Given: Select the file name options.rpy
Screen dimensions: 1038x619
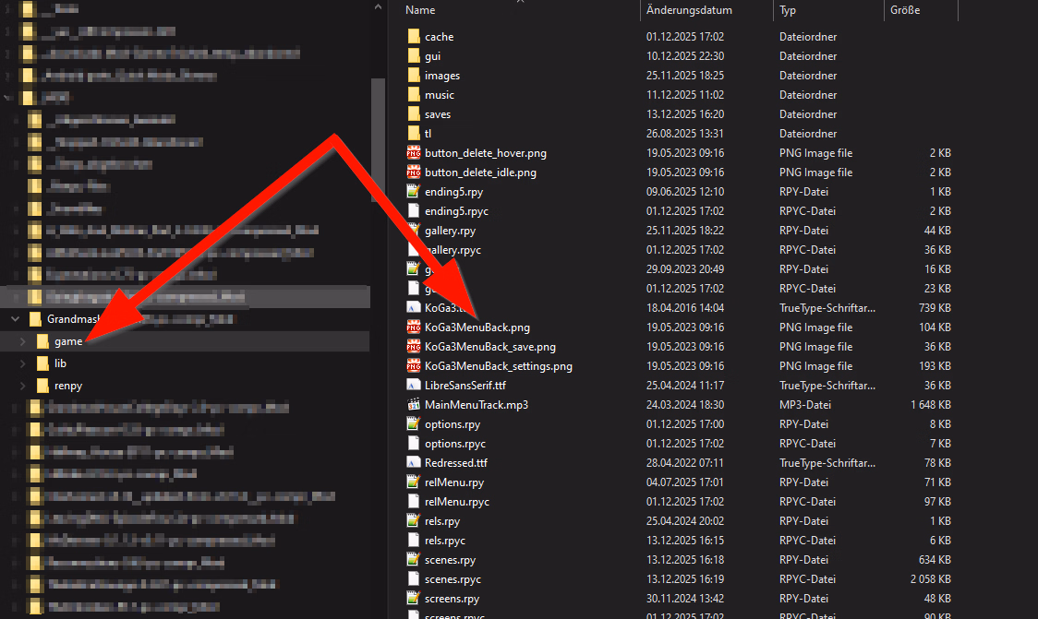Looking at the screenshot, I should (453, 424).
